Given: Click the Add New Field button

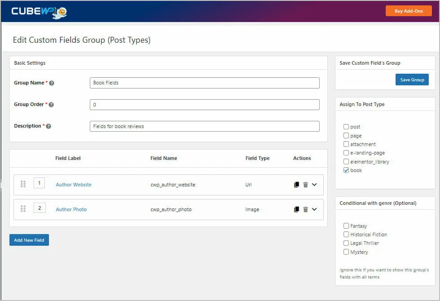Looking at the screenshot, I should tap(29, 240).
